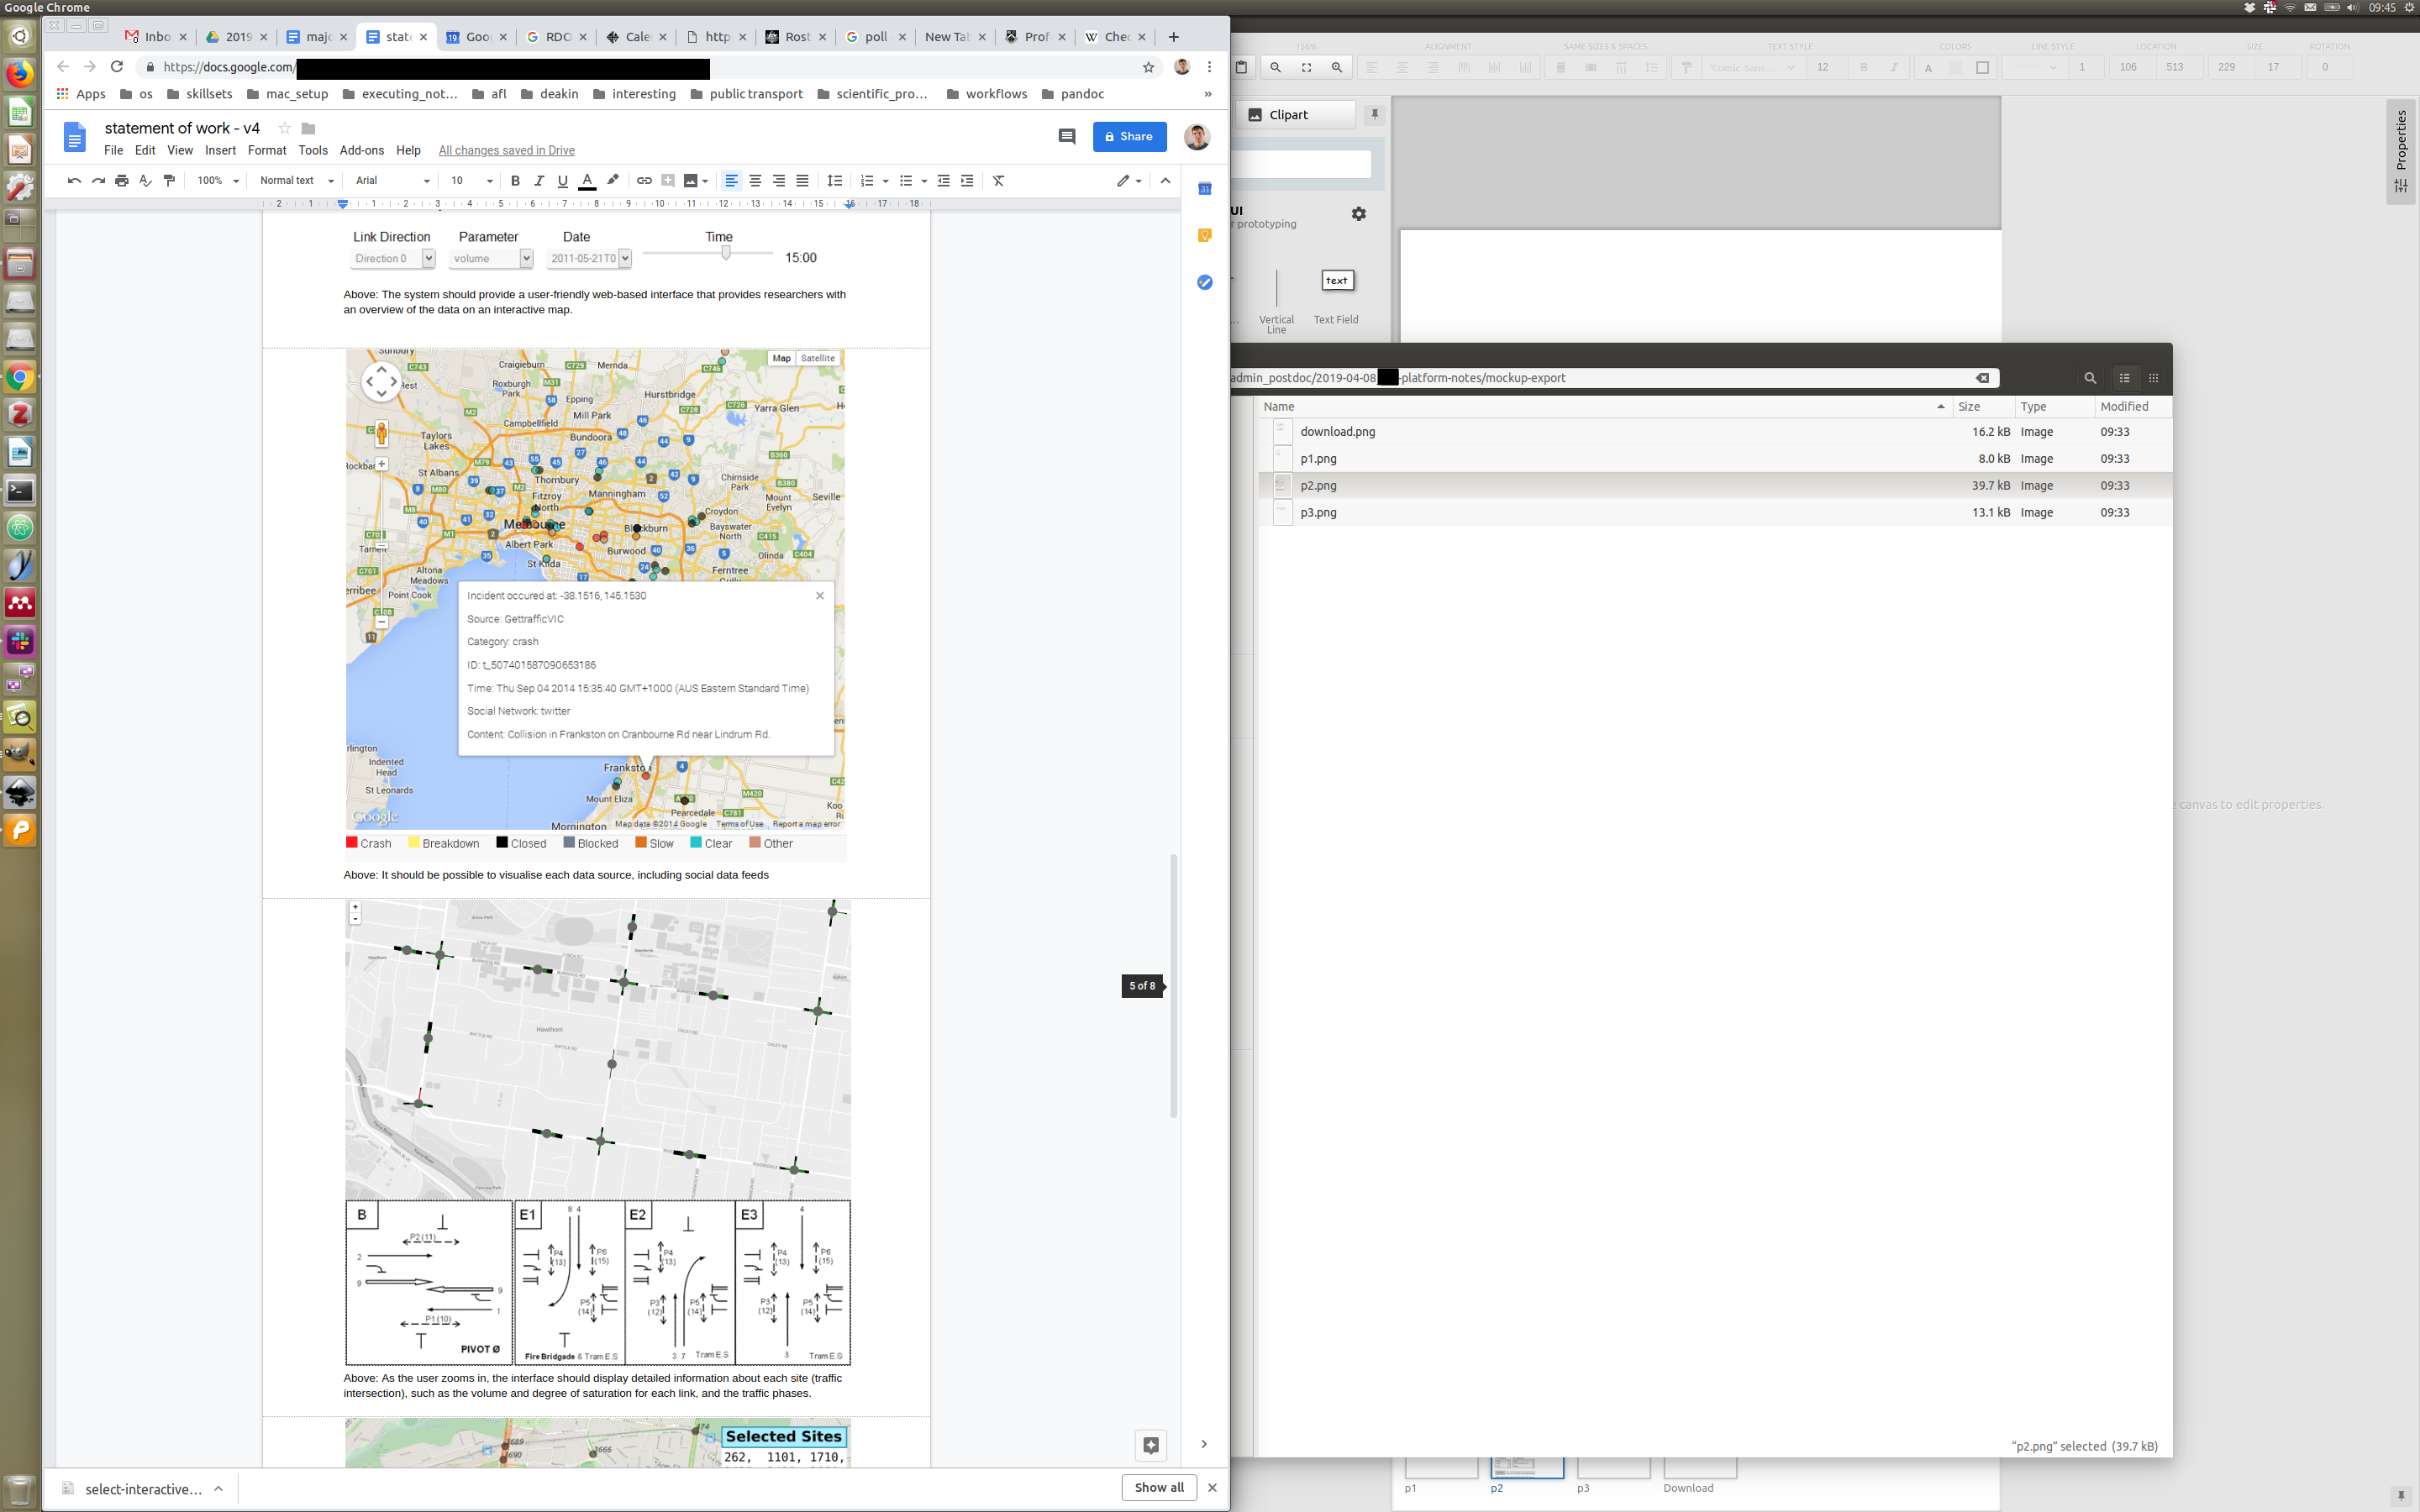The height and width of the screenshot is (1512, 2420).
Task: Click the clear formatting icon
Action: tap(998, 181)
